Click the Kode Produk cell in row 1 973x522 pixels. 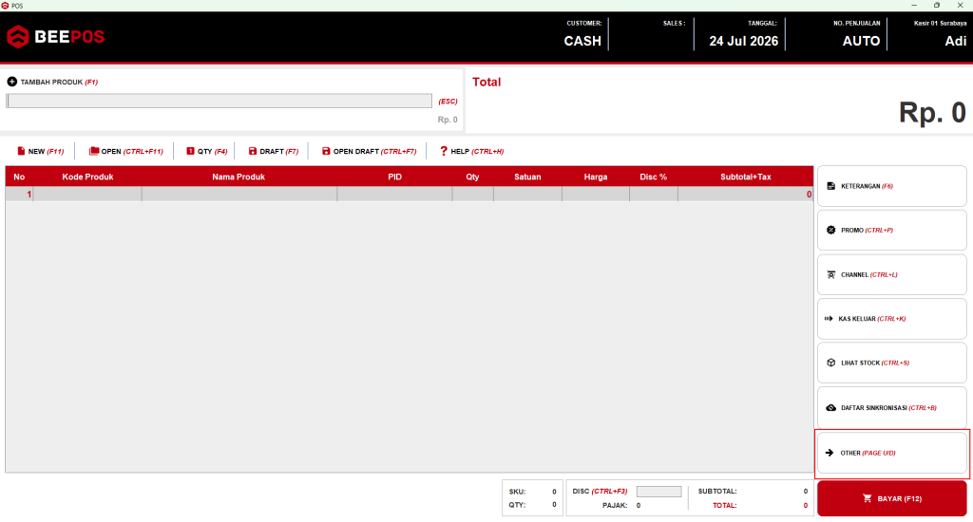87,194
